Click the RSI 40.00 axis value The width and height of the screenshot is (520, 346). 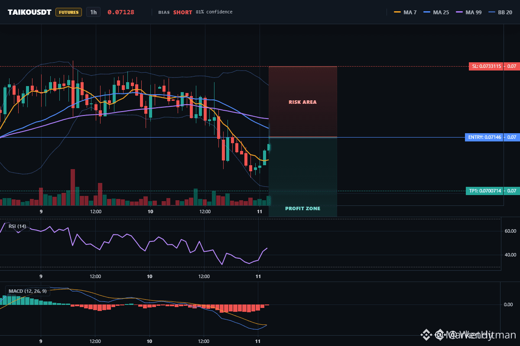(x=510, y=255)
